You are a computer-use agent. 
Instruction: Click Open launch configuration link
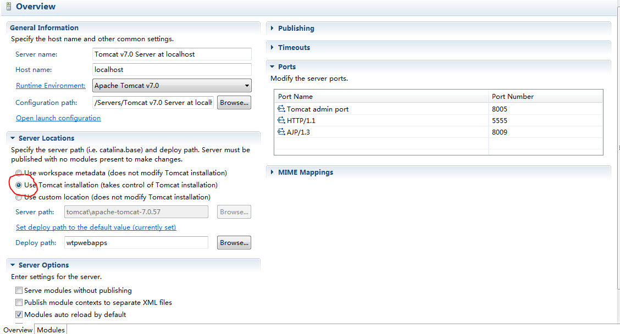click(58, 118)
